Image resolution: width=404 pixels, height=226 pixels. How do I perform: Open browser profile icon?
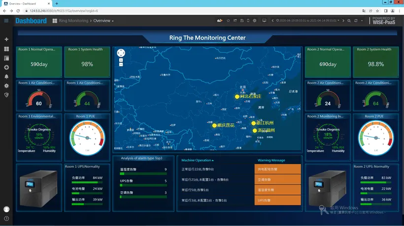[393, 11]
